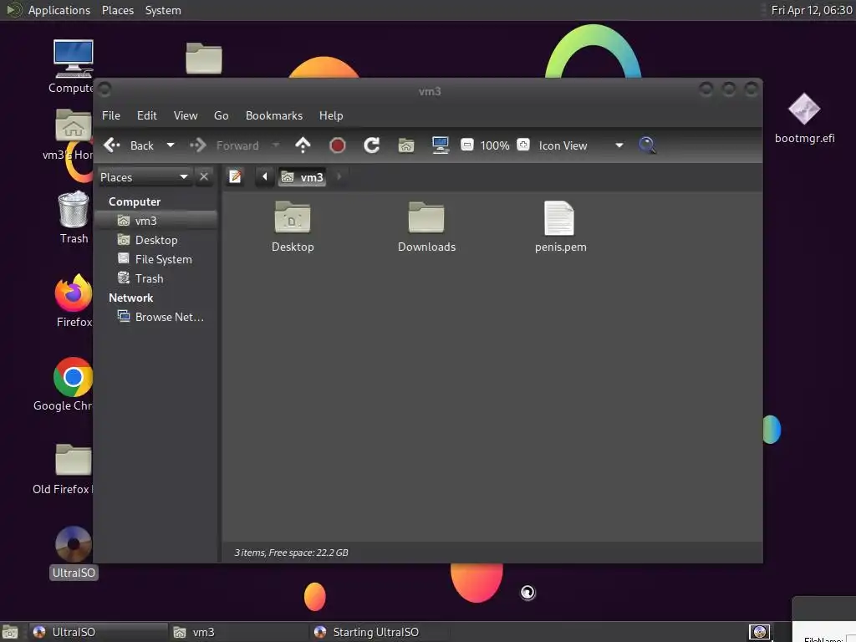The width and height of the screenshot is (856, 642).
Task: Click the vm3 path bar button
Action: point(303,177)
